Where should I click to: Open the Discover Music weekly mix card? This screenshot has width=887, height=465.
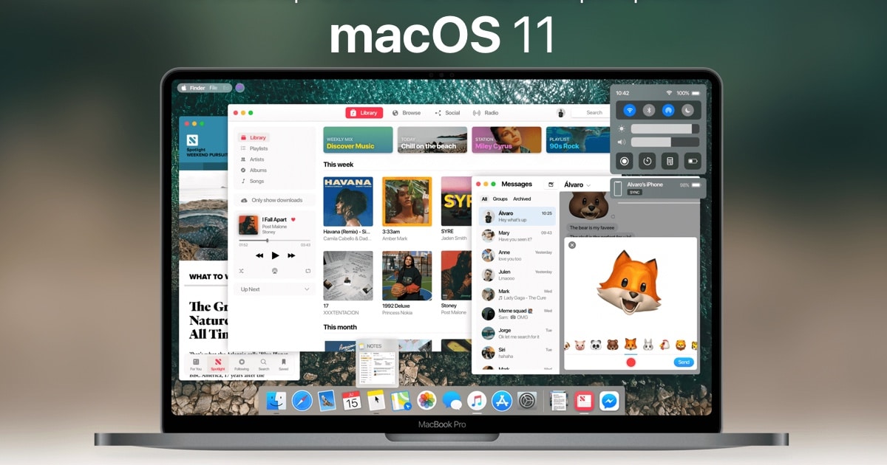click(358, 139)
